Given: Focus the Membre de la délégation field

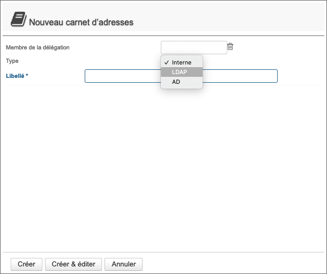Looking at the screenshot, I should 194,47.
